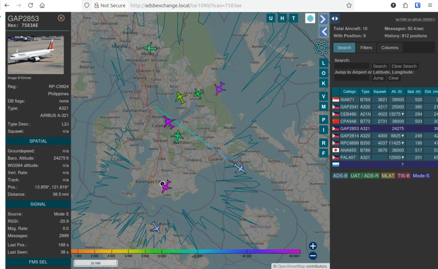Zoom out on the map
The image size is (438, 269).
click(313, 256)
